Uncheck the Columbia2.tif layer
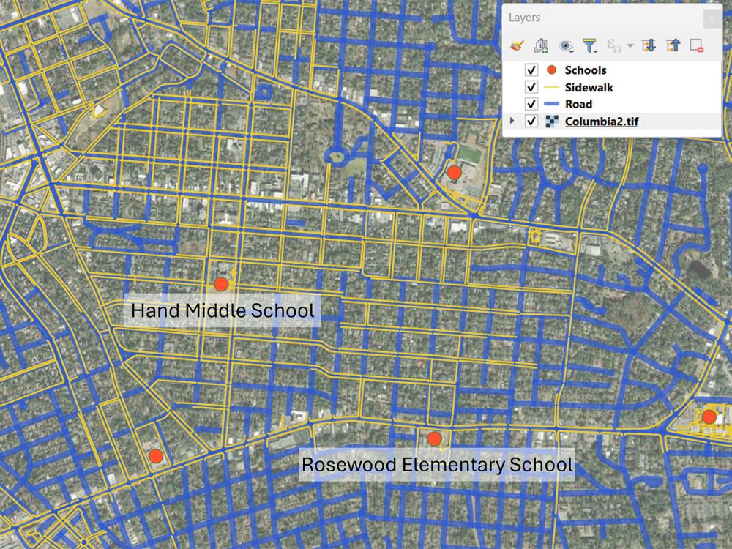 (531, 119)
